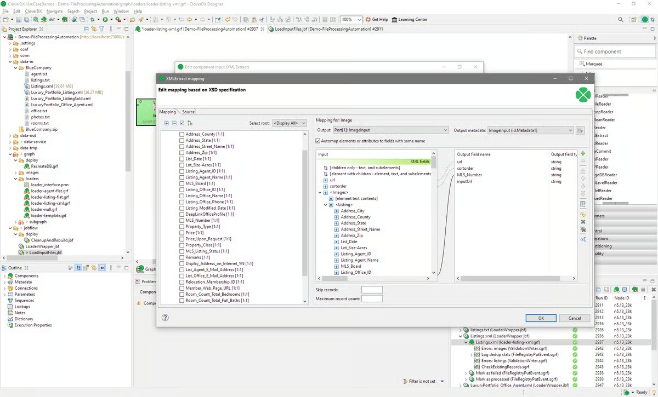Open the File menu
Image resolution: width=658 pixels, height=397 pixels.
pos(5,11)
